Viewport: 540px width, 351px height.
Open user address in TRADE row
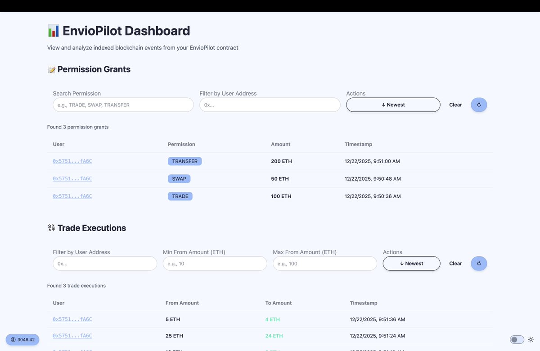[x=72, y=196]
